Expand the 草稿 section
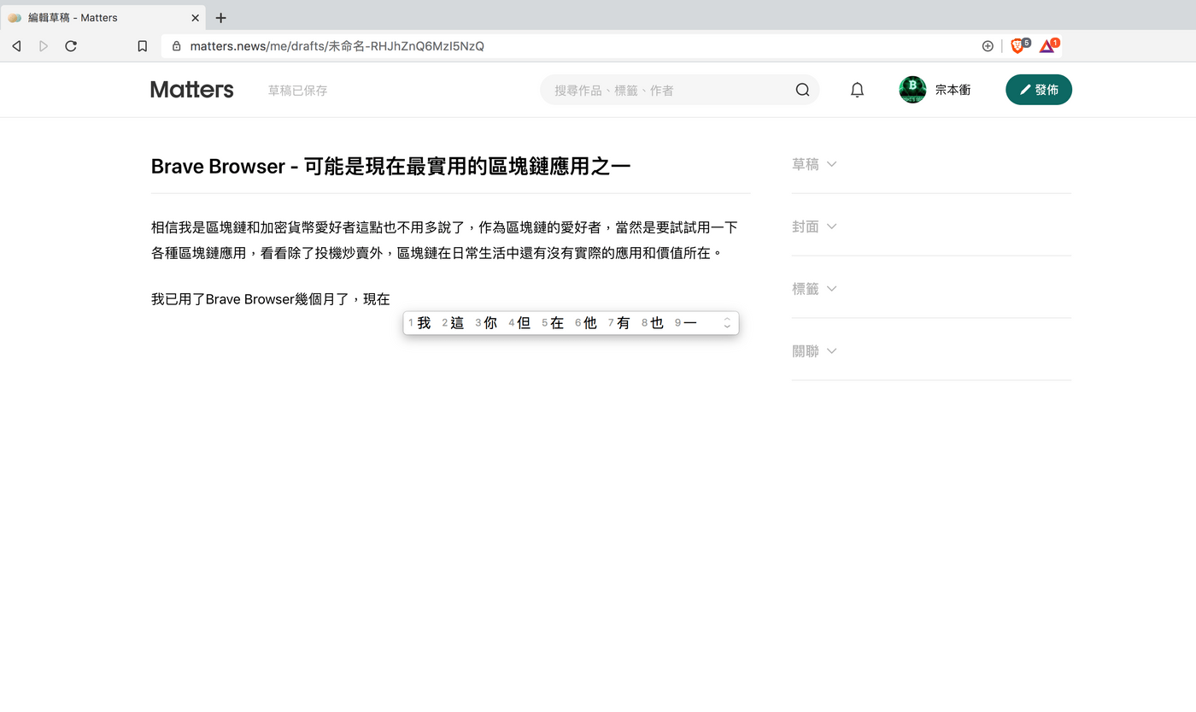This screenshot has height=712, width=1196. coord(813,164)
